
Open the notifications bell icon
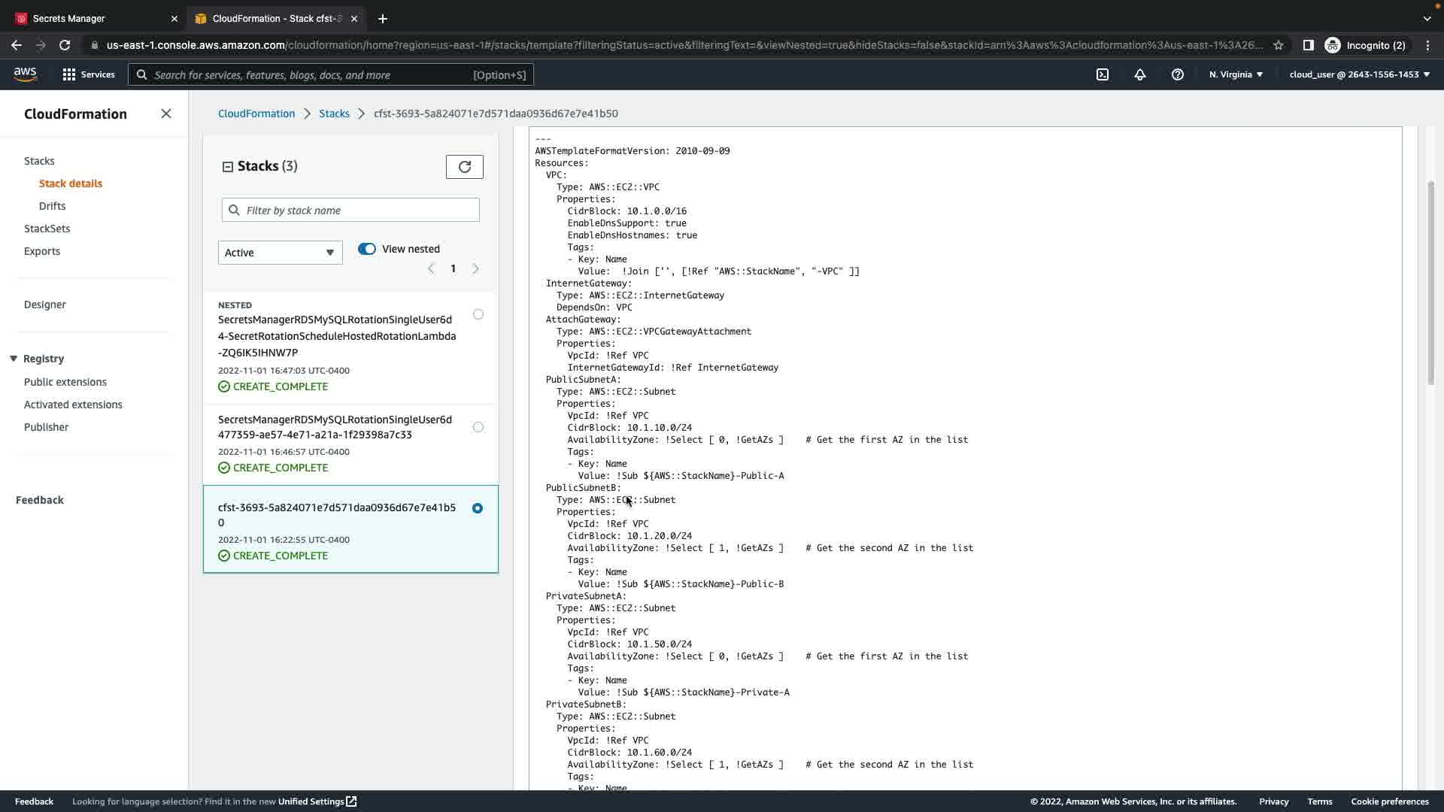[x=1140, y=74]
